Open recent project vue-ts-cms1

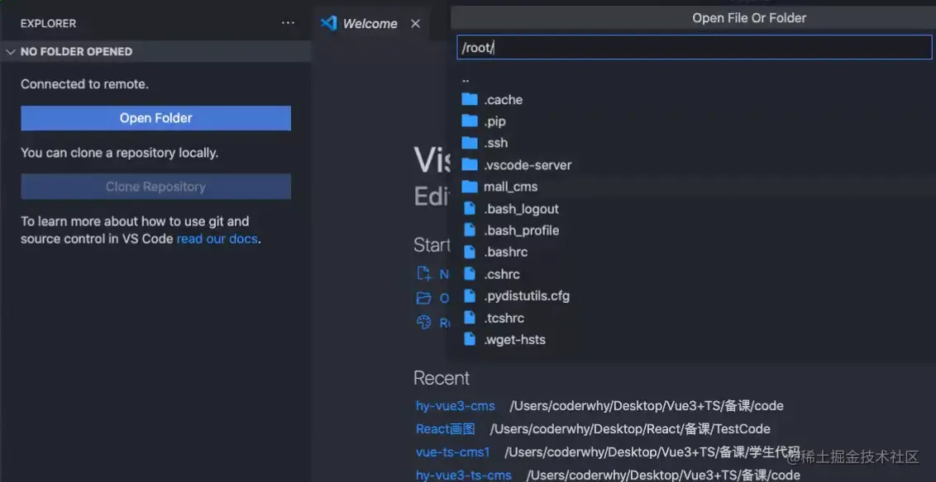coord(453,452)
